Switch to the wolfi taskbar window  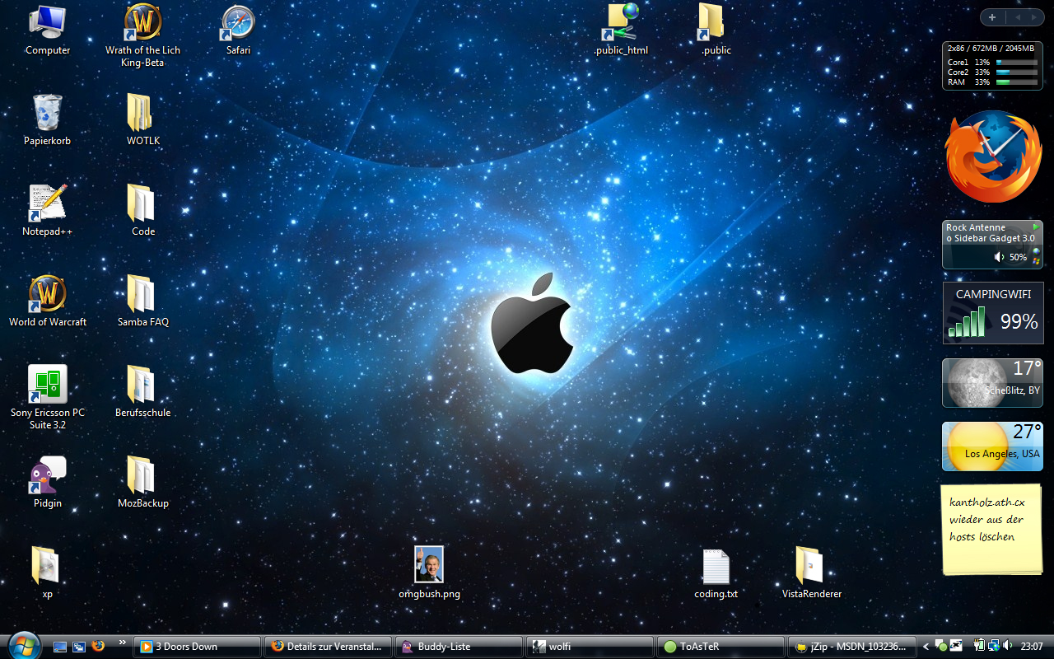(590, 647)
